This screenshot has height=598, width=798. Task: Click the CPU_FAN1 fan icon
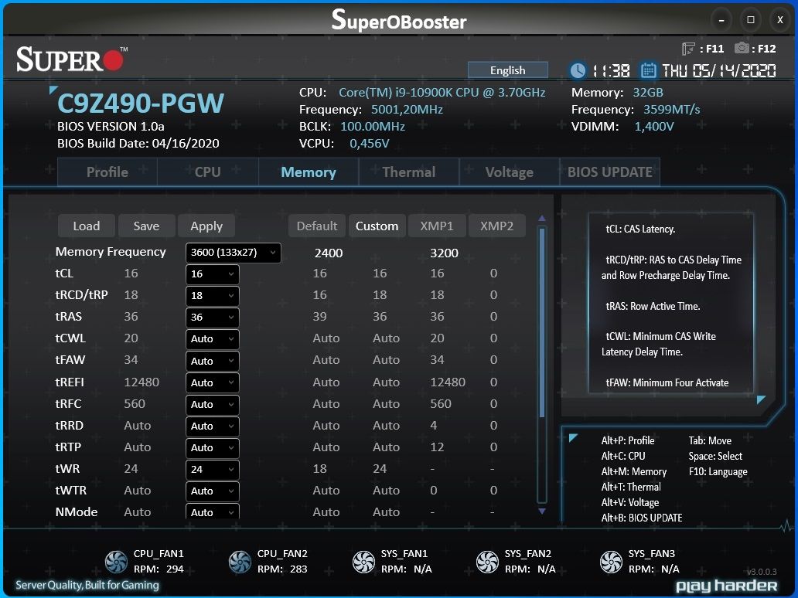[116, 562]
